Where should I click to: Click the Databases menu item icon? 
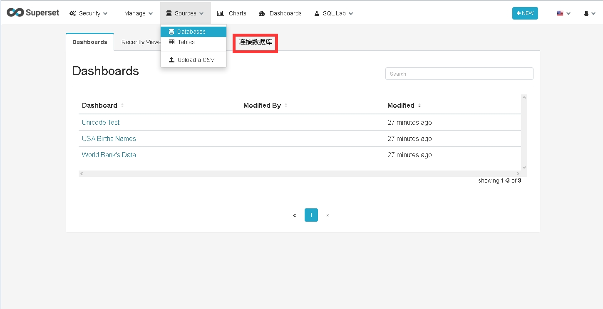[171, 32]
